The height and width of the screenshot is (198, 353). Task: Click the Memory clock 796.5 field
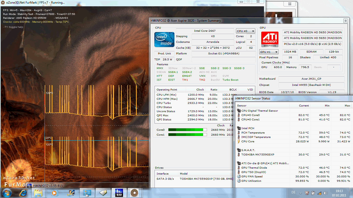tap(305, 67)
